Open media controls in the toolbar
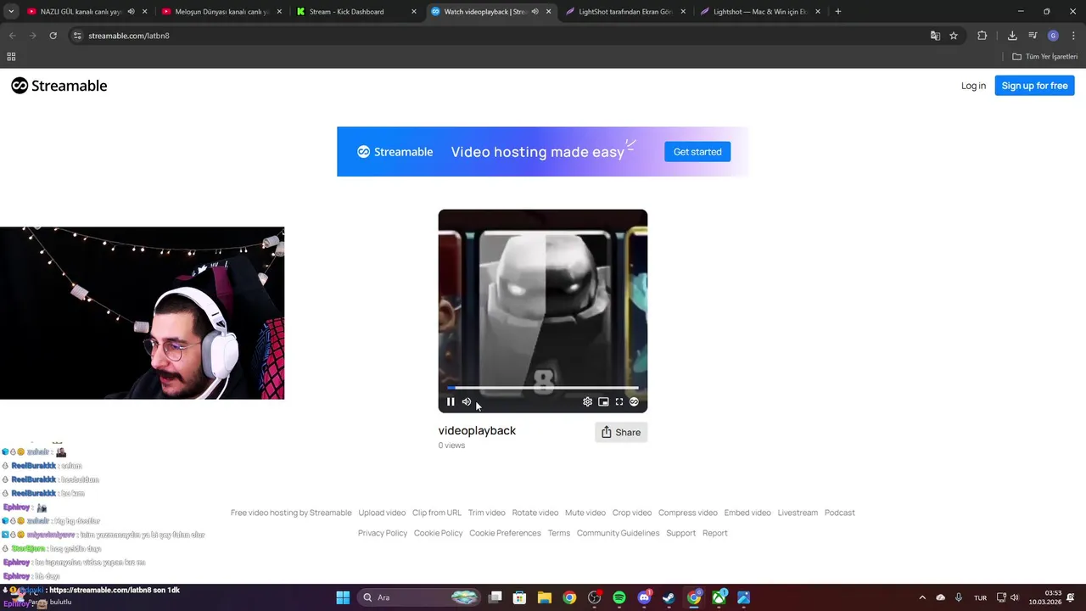 tap(1033, 36)
